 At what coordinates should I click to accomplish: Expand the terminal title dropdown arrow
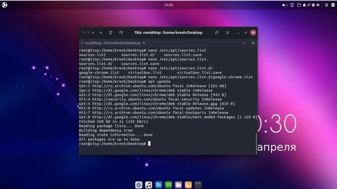144,43
